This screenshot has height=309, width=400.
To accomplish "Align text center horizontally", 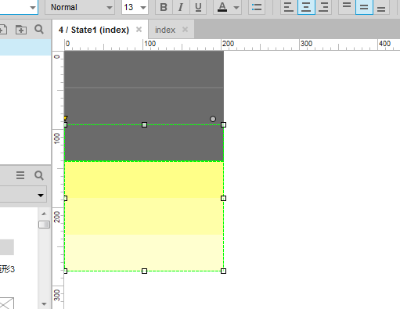I will click(x=306, y=7).
